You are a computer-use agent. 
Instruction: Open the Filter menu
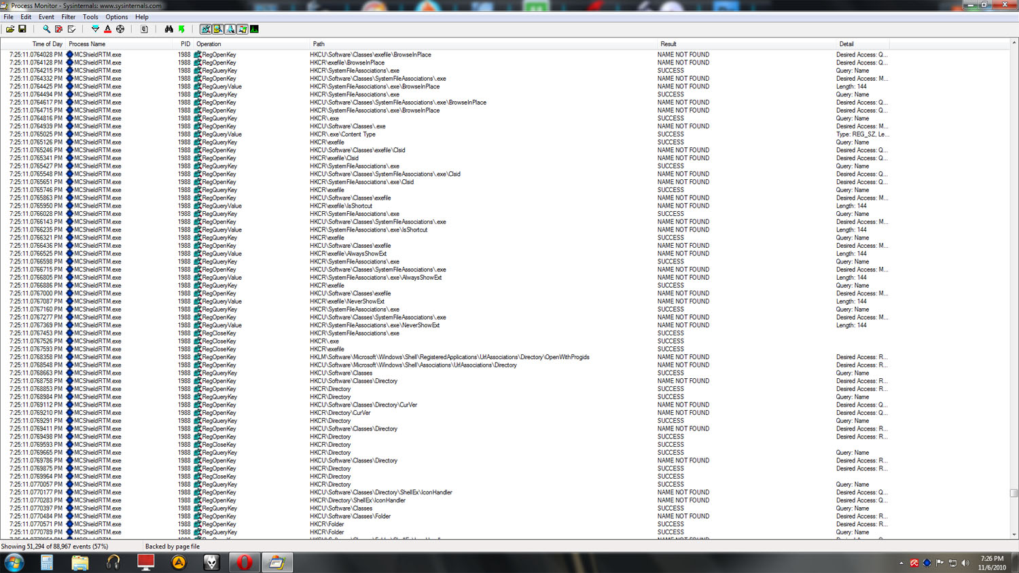tap(69, 17)
